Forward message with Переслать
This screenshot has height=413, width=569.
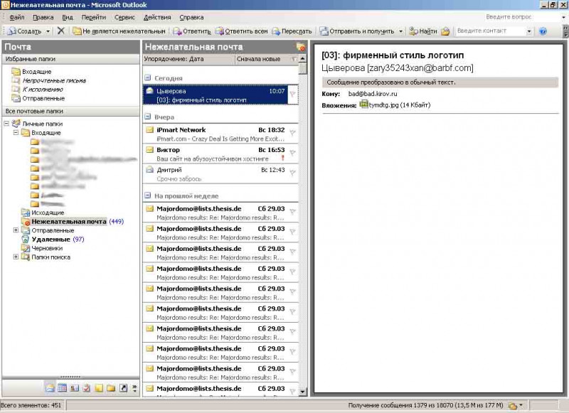pyautogui.click(x=292, y=31)
